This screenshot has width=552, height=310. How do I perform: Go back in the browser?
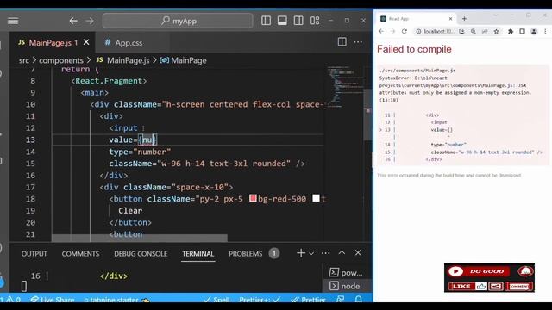381,31
